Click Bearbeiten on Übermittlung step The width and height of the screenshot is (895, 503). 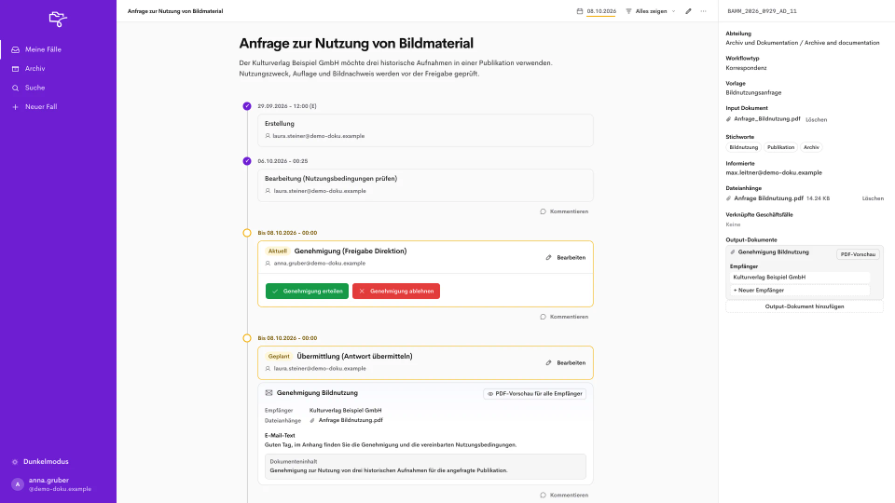566,362
